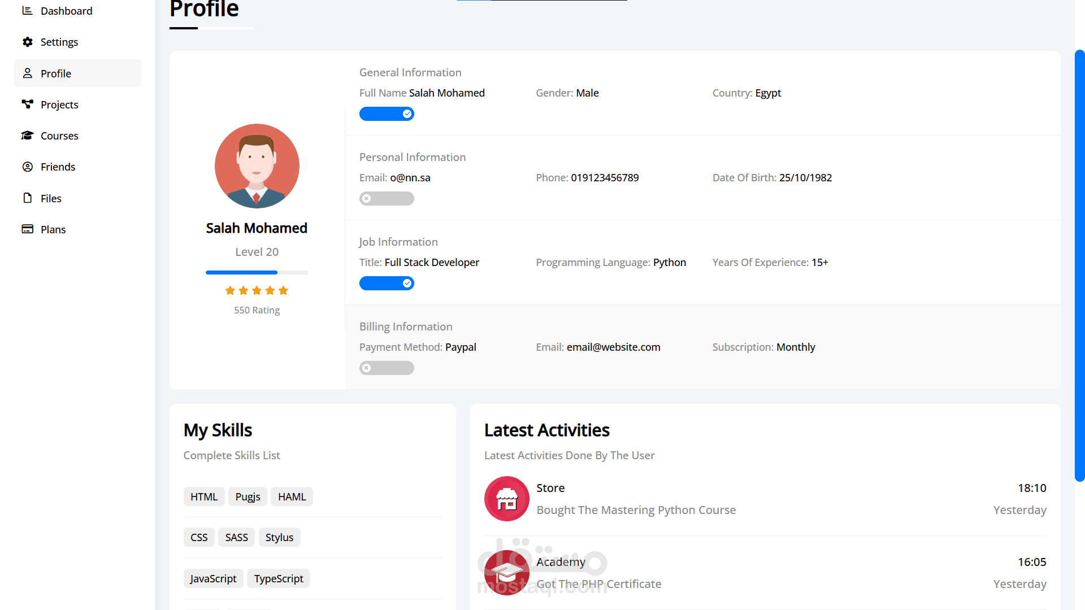Click the Plans credit card icon

coord(27,229)
